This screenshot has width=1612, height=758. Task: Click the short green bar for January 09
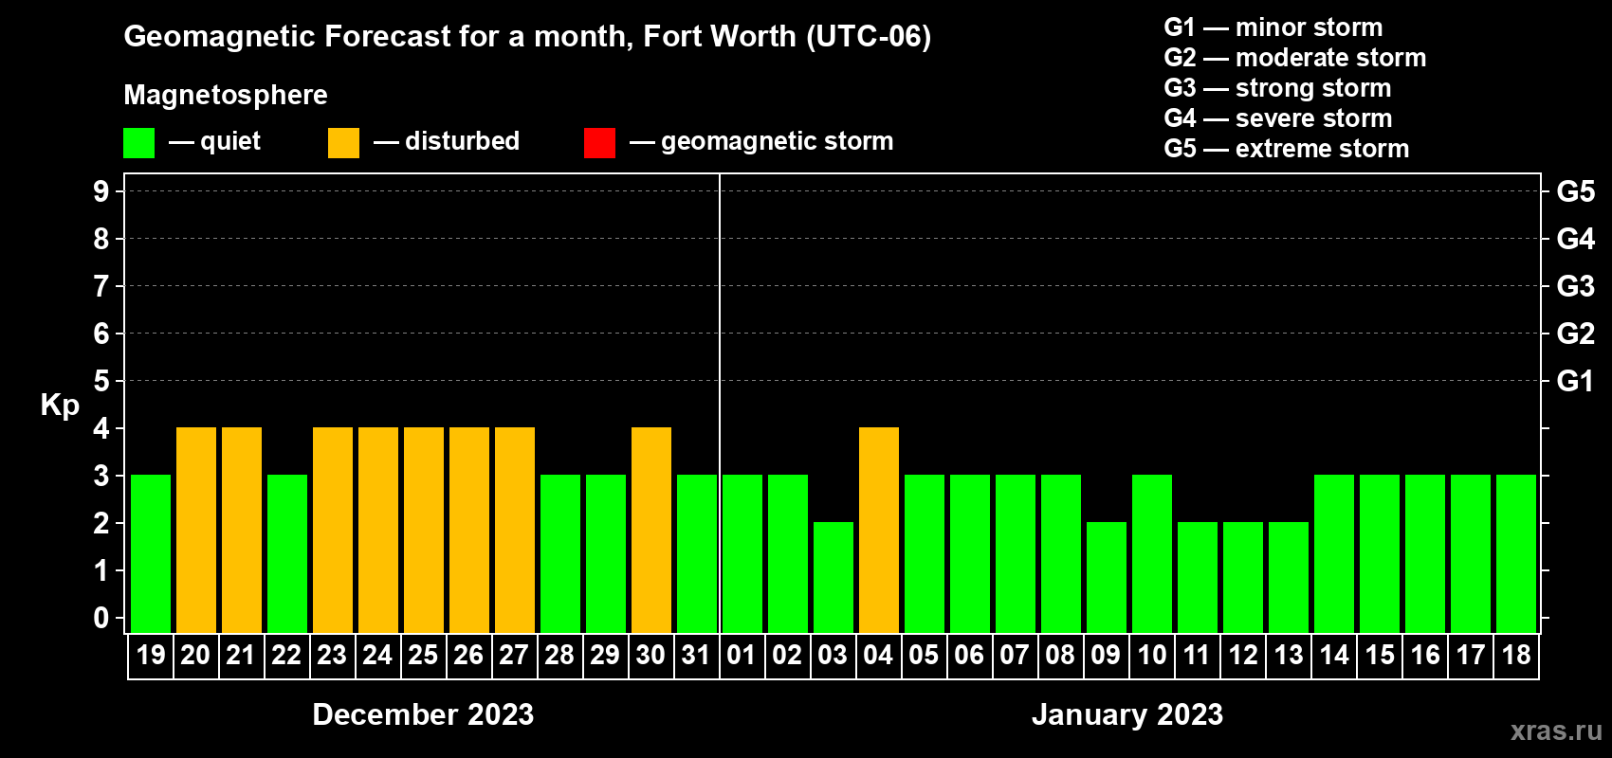coord(1107,577)
